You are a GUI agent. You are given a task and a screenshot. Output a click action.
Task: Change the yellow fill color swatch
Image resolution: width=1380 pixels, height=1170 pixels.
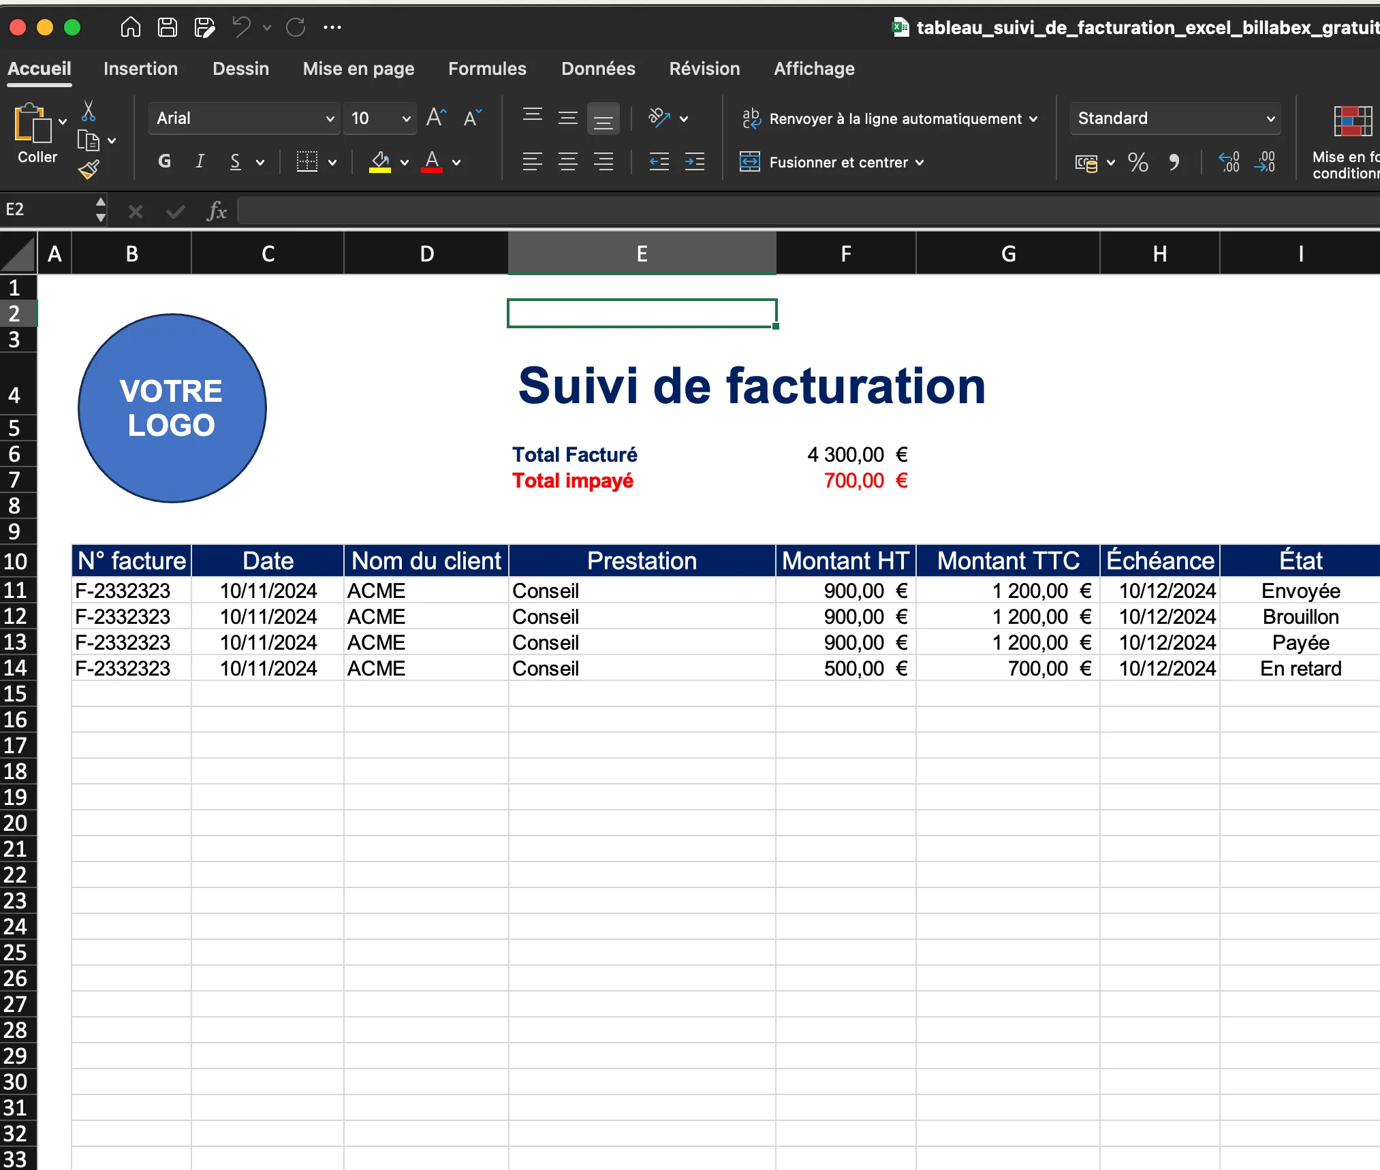pos(381,162)
